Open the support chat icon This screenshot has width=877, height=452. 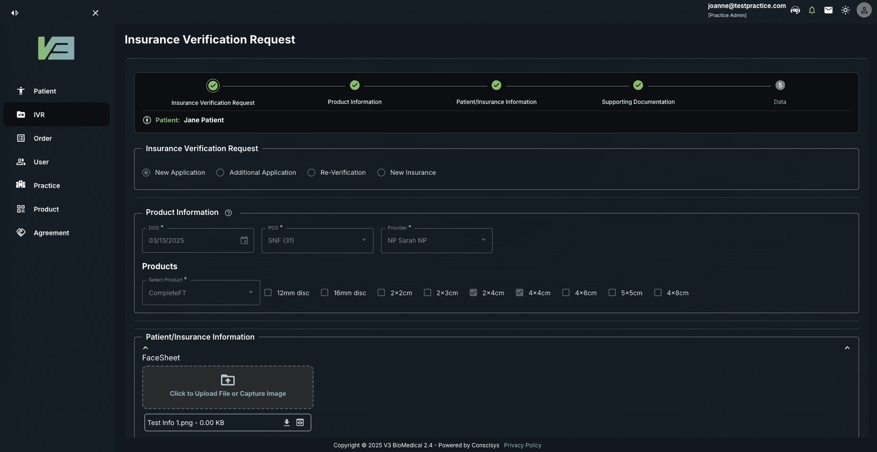point(795,10)
